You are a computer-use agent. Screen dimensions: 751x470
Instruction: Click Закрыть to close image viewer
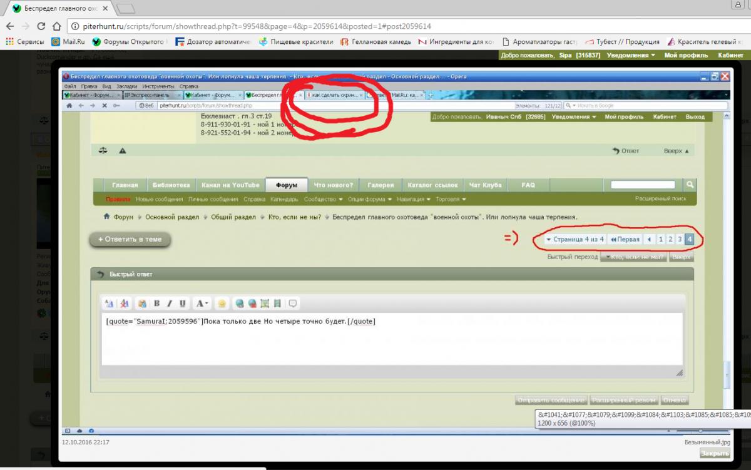[715, 453]
